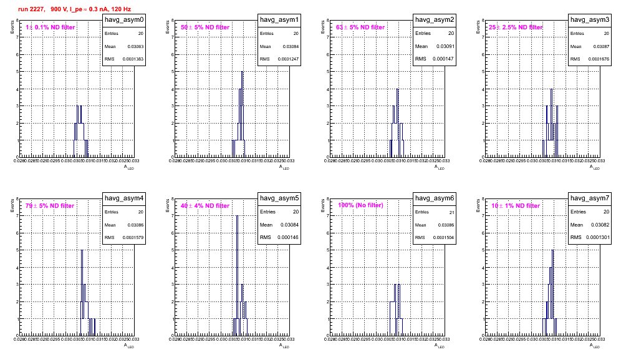This screenshot has height=357, width=621.
Task: Click the A_LED axis label under havg_asym3 plot
Action: [595, 167]
